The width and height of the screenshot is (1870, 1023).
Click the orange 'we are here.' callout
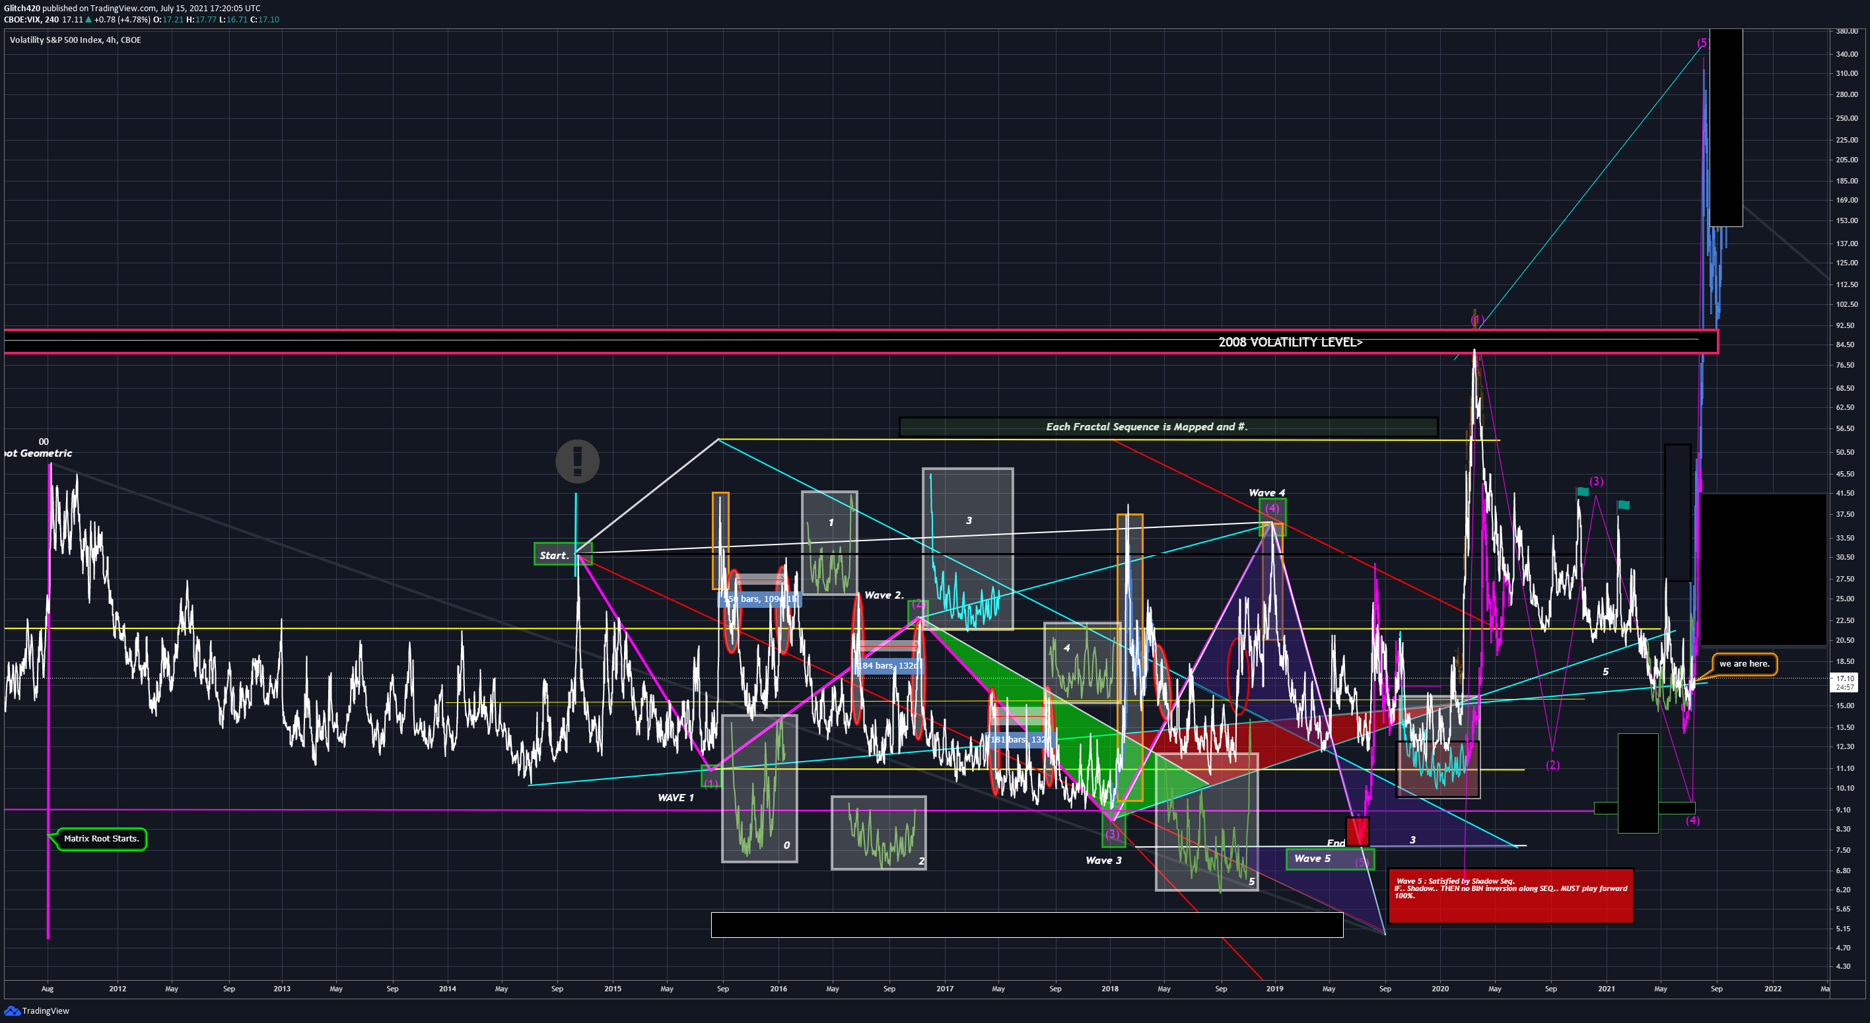coord(1745,664)
